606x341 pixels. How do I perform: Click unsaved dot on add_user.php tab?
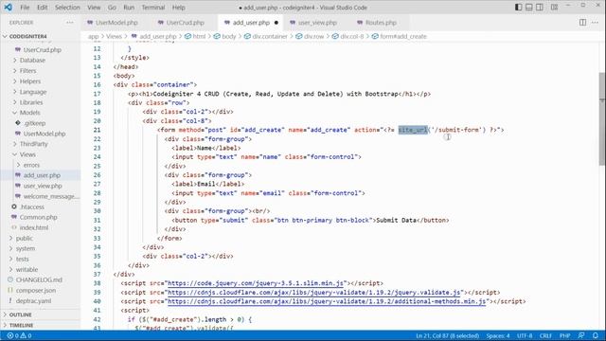click(276, 23)
